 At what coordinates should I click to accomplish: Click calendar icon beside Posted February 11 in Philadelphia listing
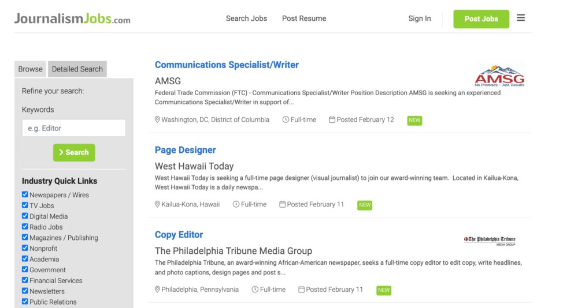point(301,290)
